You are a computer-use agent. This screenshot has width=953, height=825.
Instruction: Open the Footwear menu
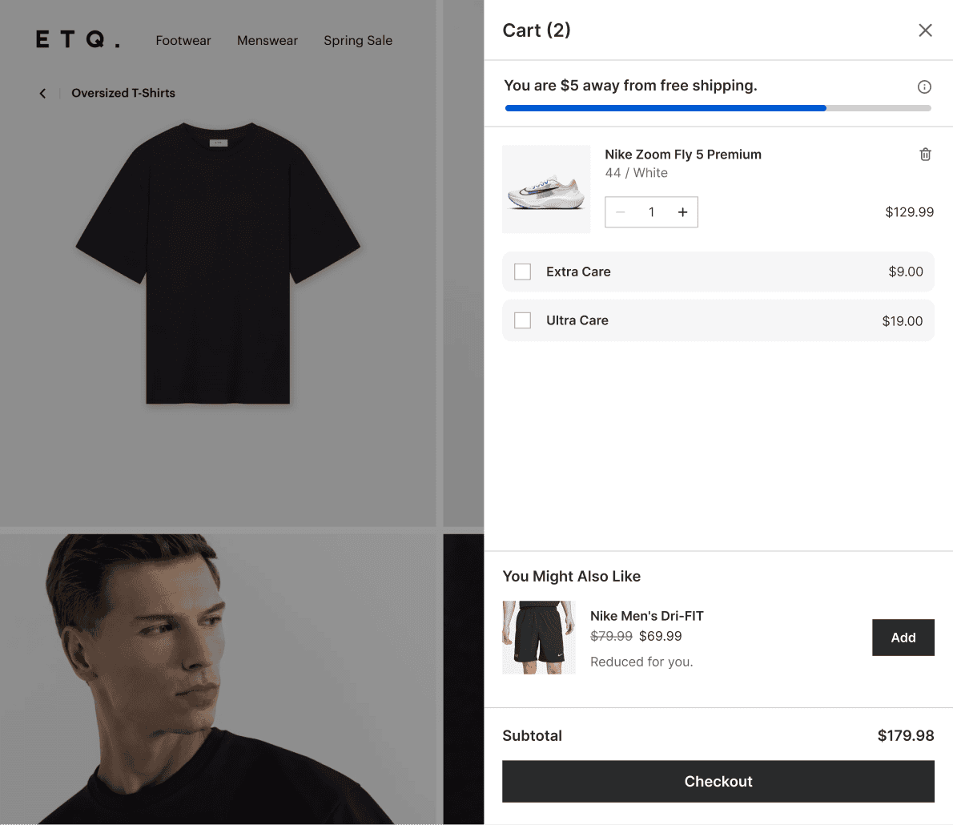[x=183, y=40]
